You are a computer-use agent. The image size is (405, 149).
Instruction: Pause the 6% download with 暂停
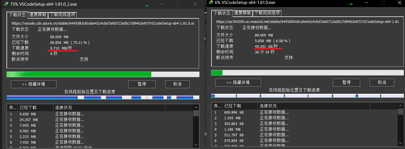click(x=347, y=83)
